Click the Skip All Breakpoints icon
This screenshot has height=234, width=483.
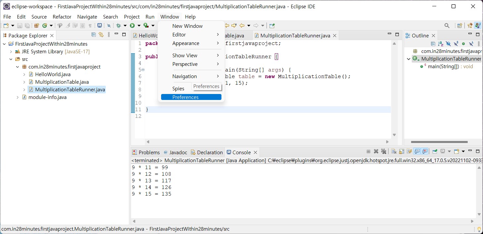pos(109,25)
